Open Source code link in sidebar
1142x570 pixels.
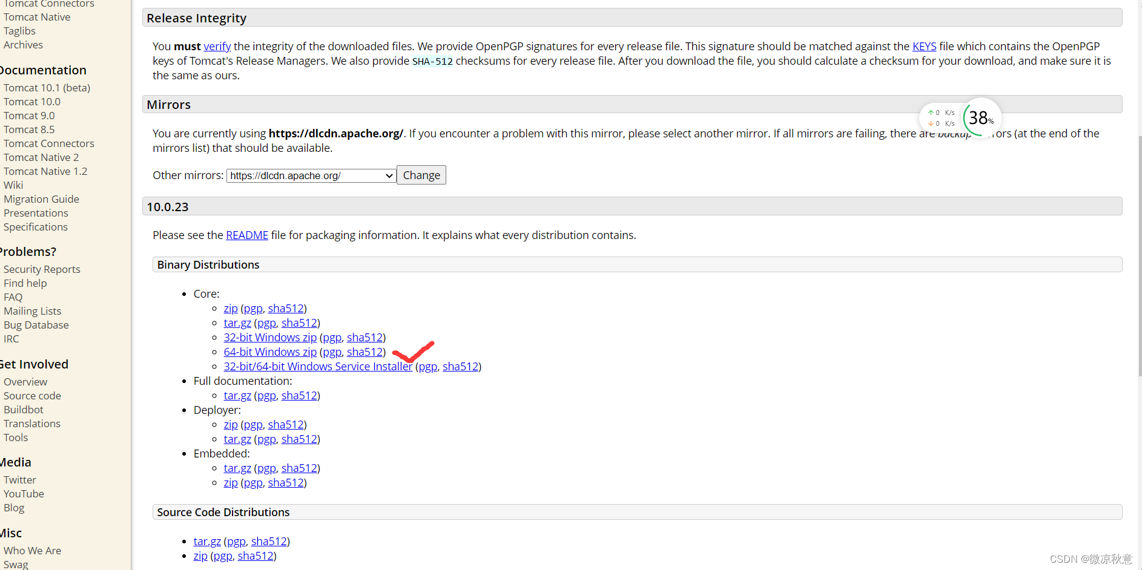[x=32, y=396]
